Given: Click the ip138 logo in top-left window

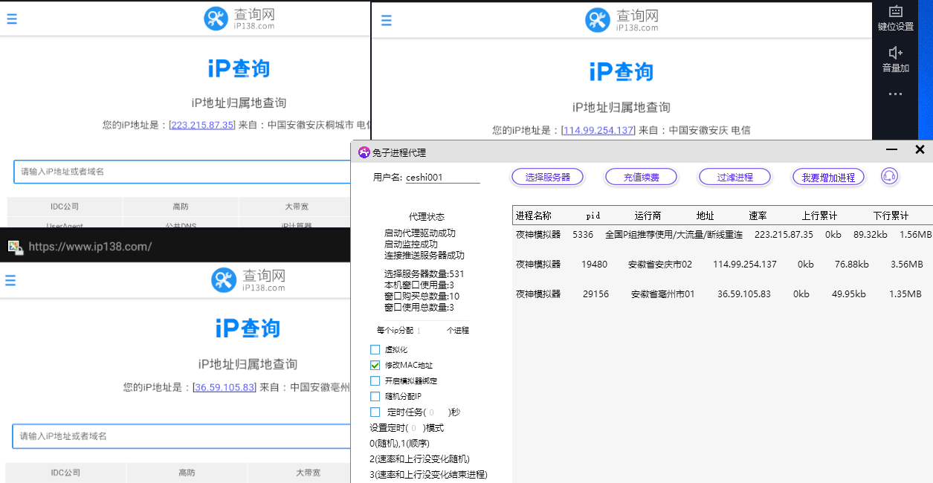Looking at the screenshot, I should pyautogui.click(x=239, y=19).
